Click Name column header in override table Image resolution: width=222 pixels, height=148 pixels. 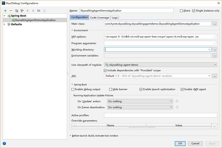(111, 125)
